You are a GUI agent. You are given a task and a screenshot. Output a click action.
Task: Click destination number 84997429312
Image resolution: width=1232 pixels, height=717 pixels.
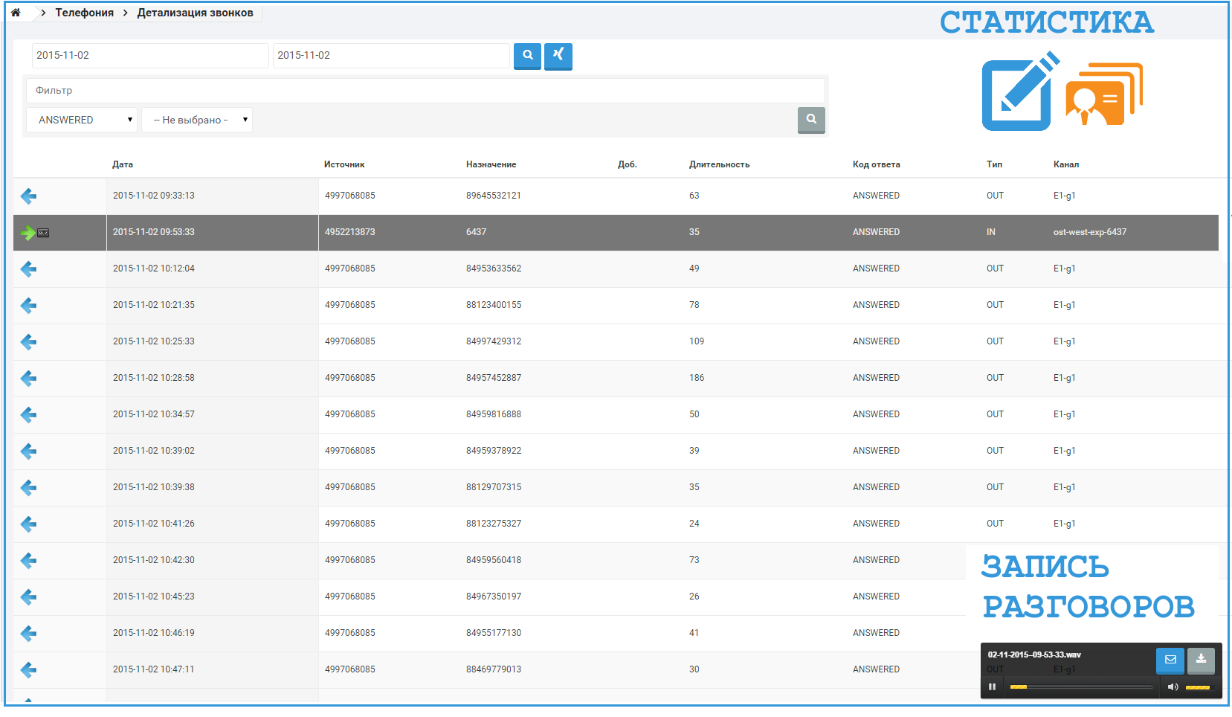coord(494,341)
